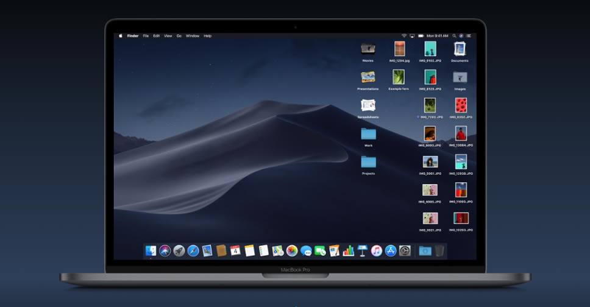Open the Wi-Fi status menu
Image resolution: width=590 pixels, height=307 pixels.
(x=403, y=36)
